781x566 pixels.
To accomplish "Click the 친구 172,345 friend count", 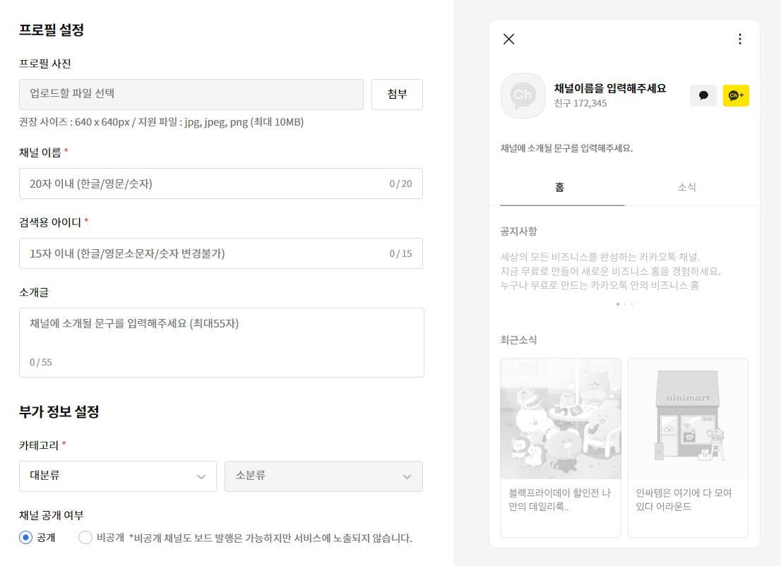I will point(580,103).
